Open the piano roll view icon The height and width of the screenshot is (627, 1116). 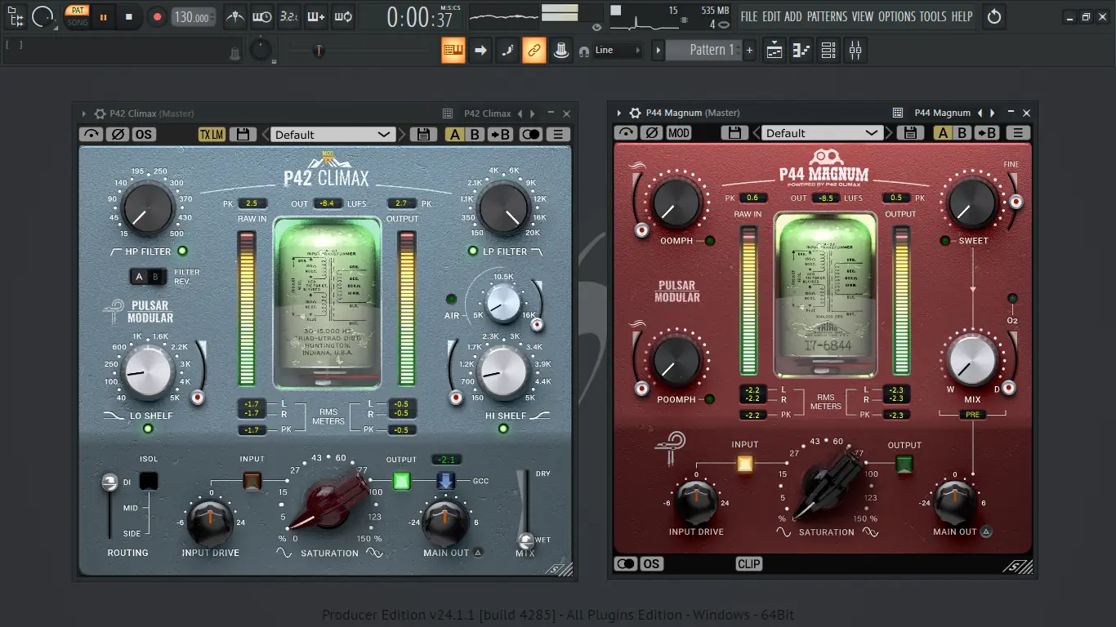click(801, 51)
